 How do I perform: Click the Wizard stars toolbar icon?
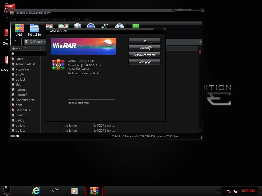pyautogui.click(x=105, y=26)
